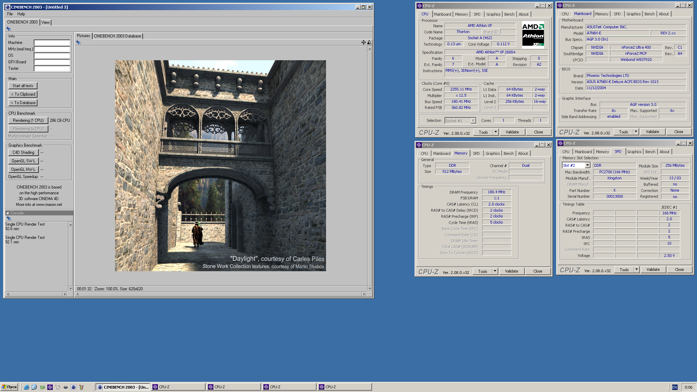This screenshot has height=392, width=697.
Task: Click the OpenGL SW-L button
Action: click(23, 161)
